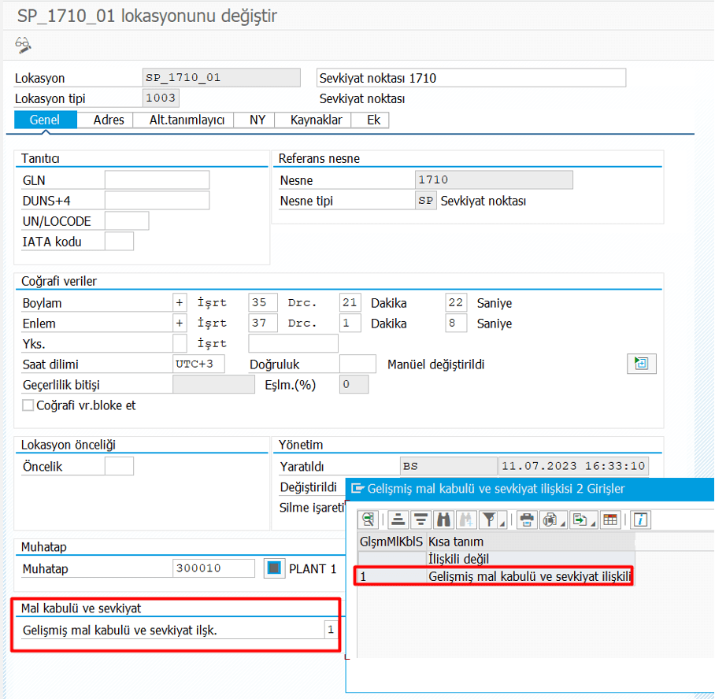Open the views dropdown next to print
The image size is (715, 699).
(x=552, y=520)
